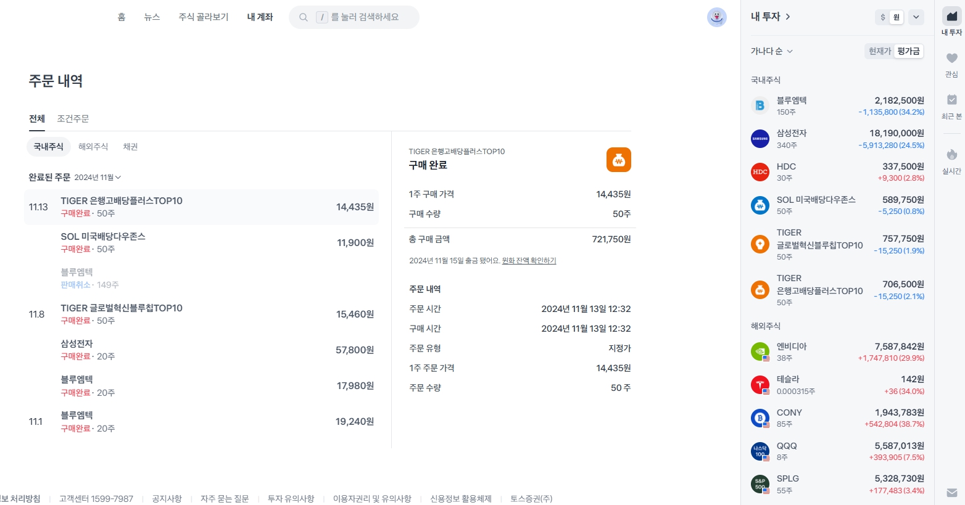Screen dimensions: 965x505
Task: Open HDC 337,500원 holding row
Action: click(x=837, y=172)
